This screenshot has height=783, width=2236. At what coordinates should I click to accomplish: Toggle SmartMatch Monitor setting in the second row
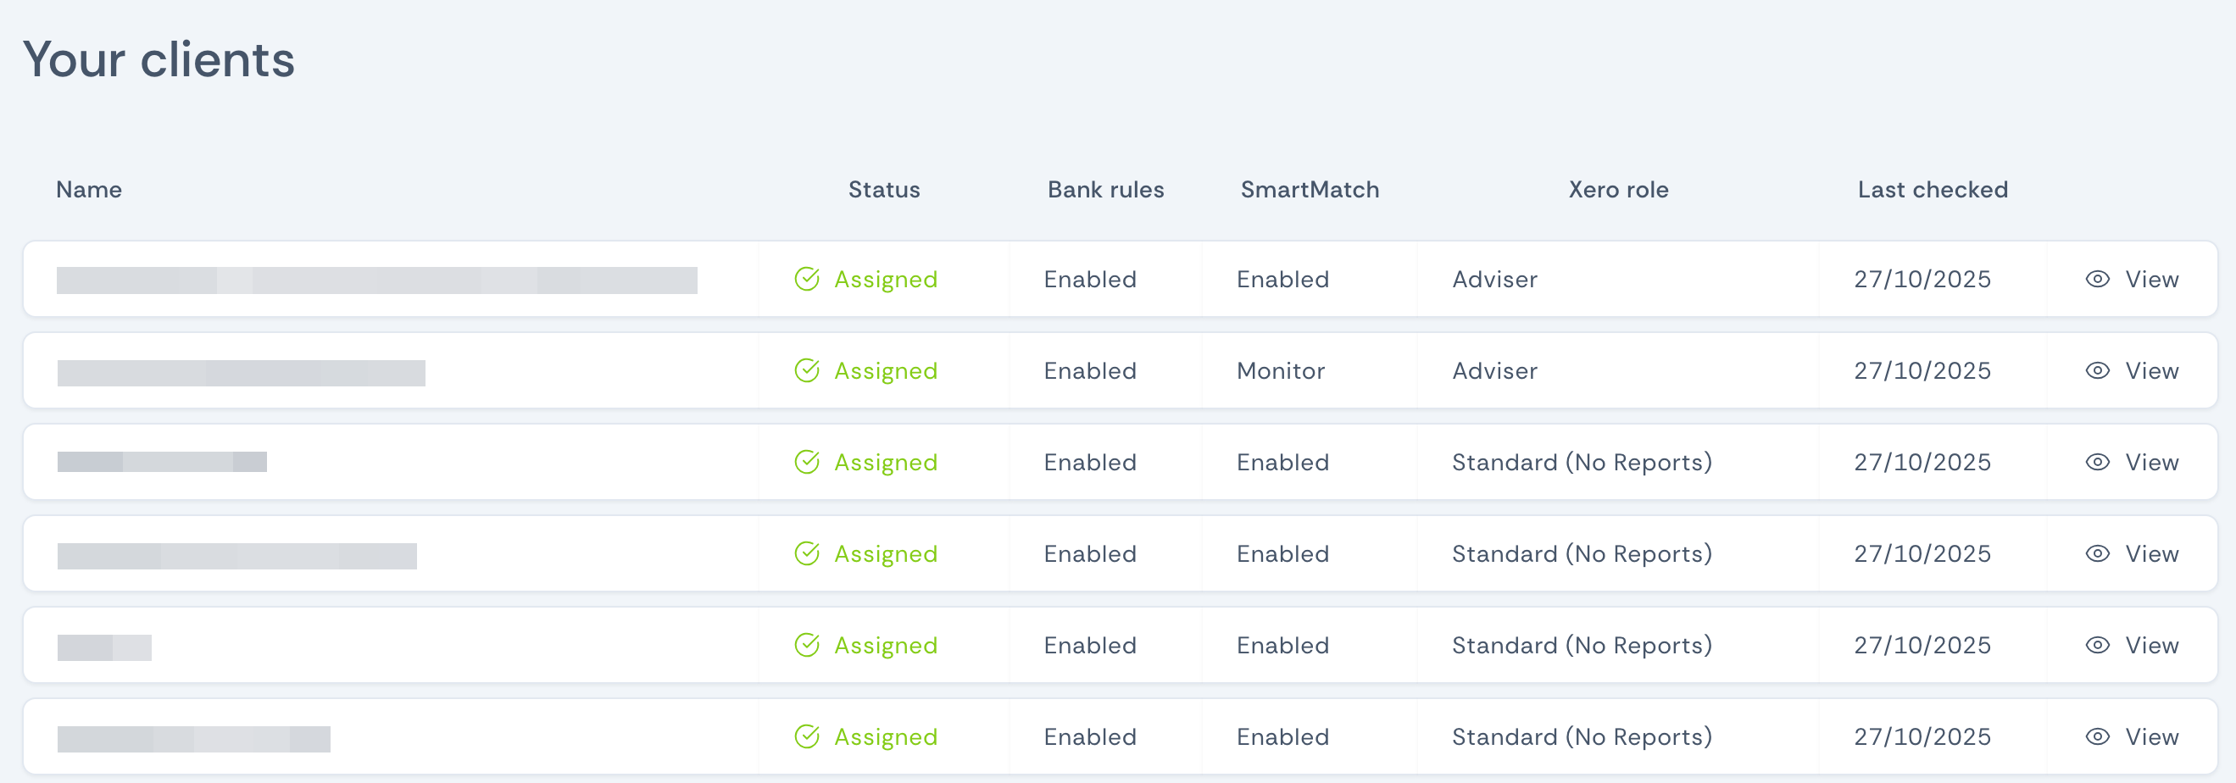click(x=1281, y=370)
